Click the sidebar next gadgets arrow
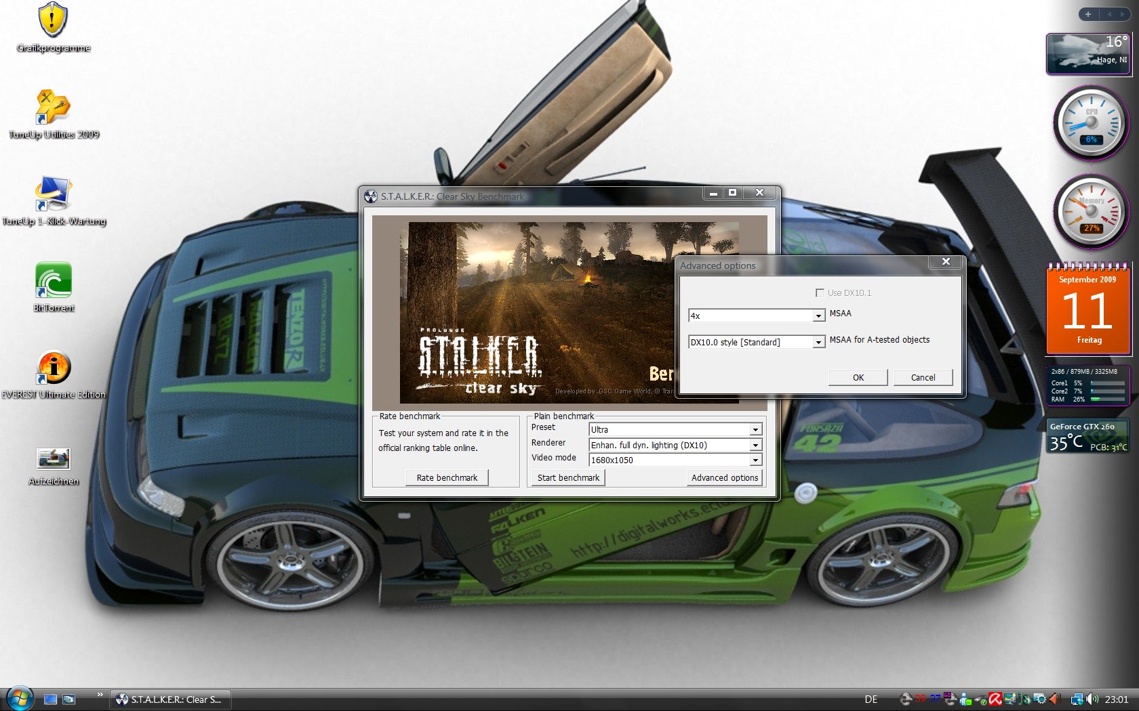The image size is (1139, 711). (x=1123, y=14)
